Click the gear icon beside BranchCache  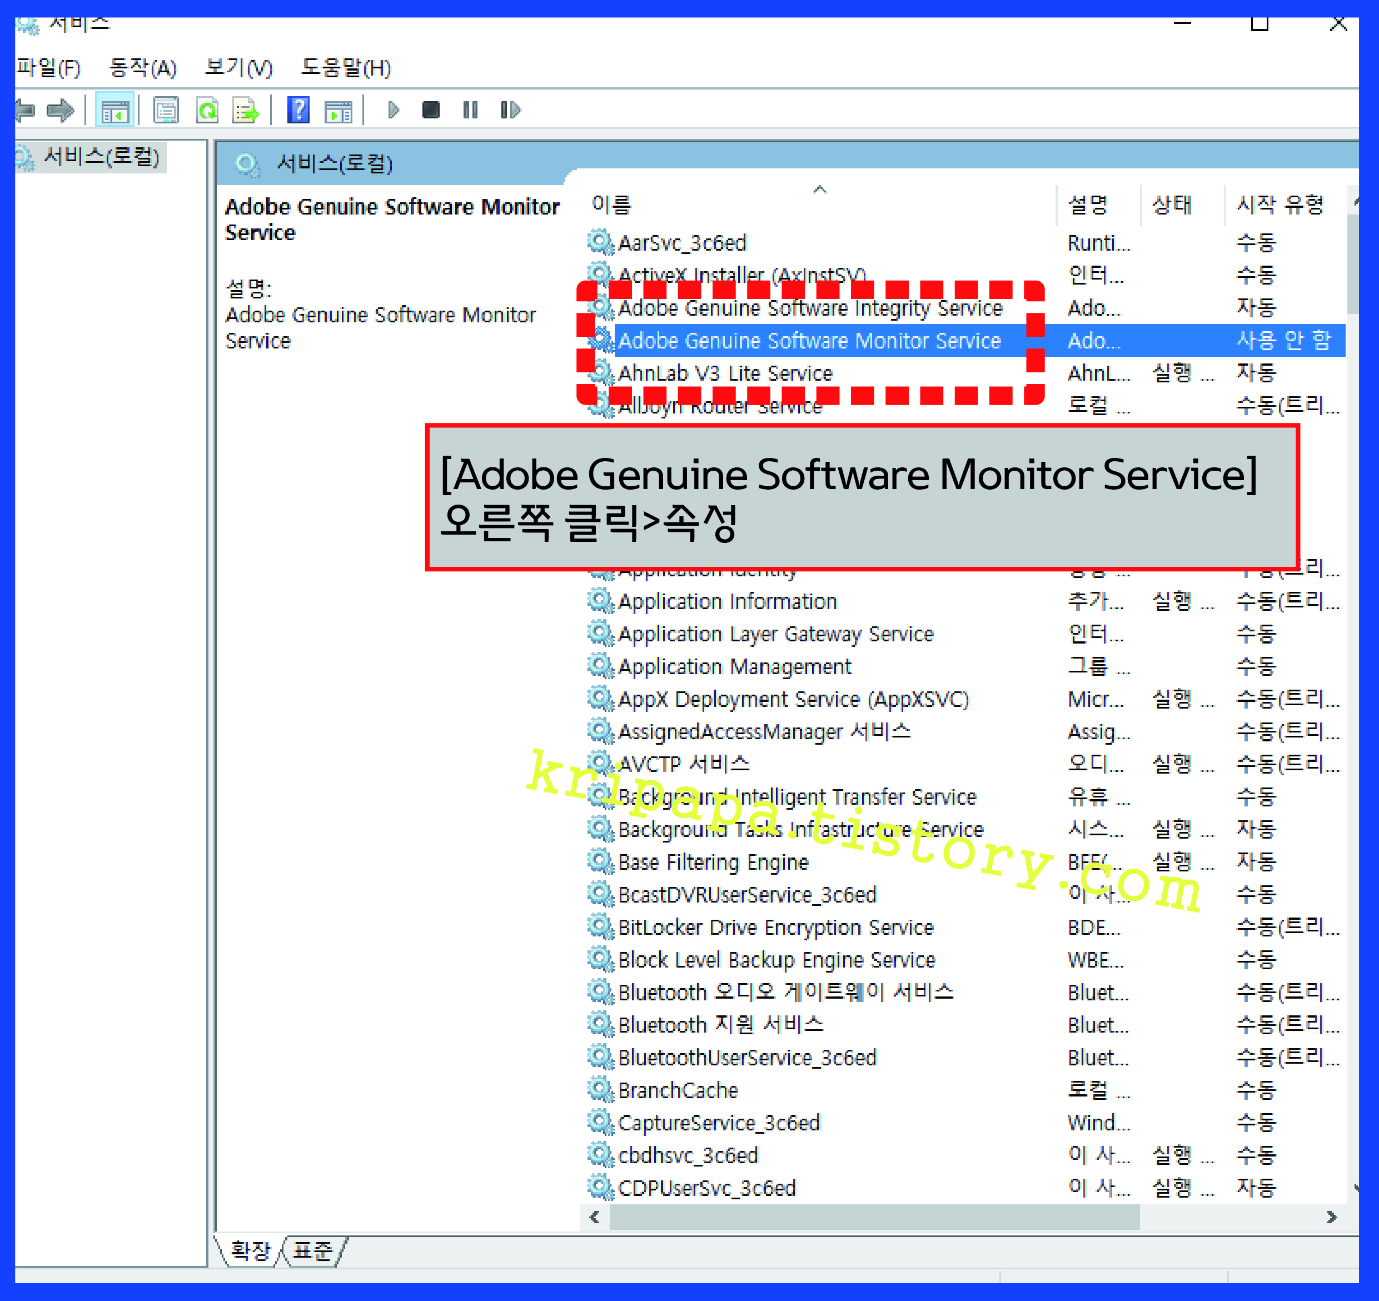tap(601, 1089)
